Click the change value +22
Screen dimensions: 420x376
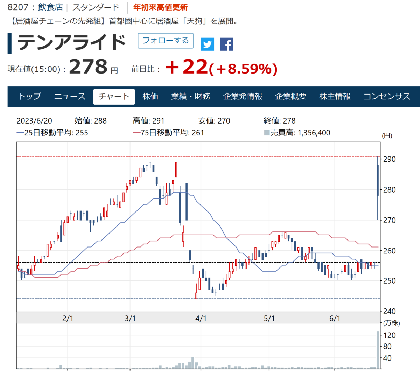187,67
